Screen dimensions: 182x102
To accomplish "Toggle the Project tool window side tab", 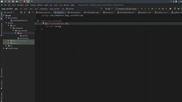I will 1,16.
